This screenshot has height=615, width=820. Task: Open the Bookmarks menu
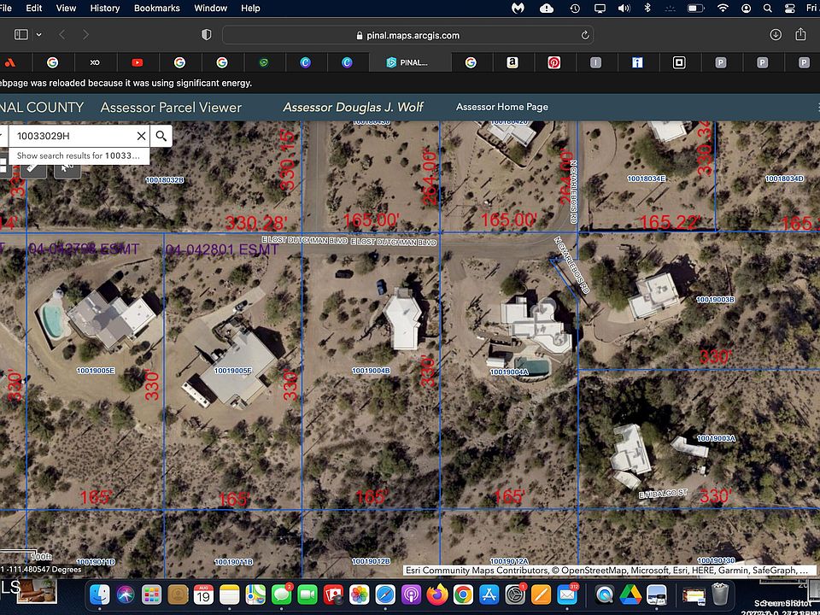pyautogui.click(x=156, y=8)
